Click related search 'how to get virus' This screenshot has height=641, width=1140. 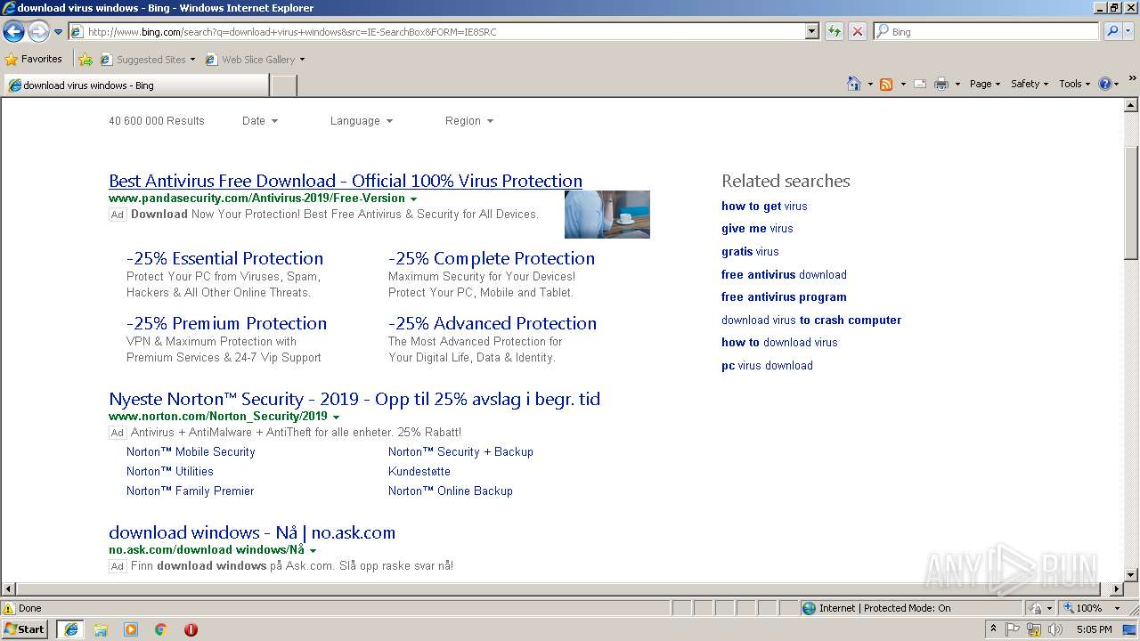tap(764, 206)
